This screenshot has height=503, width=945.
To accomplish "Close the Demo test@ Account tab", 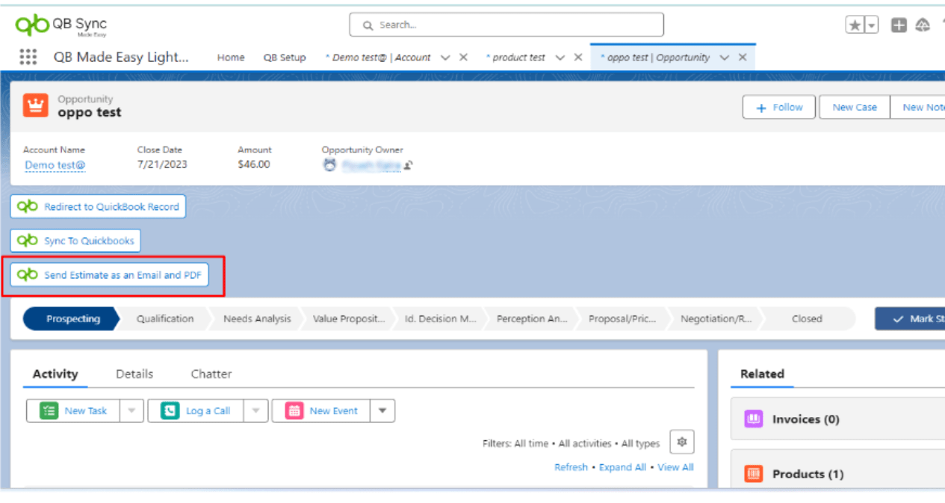I will [463, 57].
